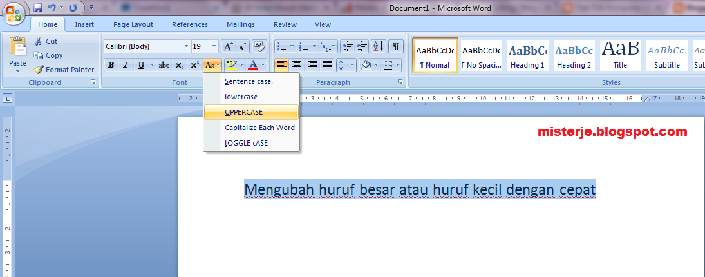This screenshot has width=705, height=277.
Task: Expand underline style options arrow
Action: click(x=152, y=65)
